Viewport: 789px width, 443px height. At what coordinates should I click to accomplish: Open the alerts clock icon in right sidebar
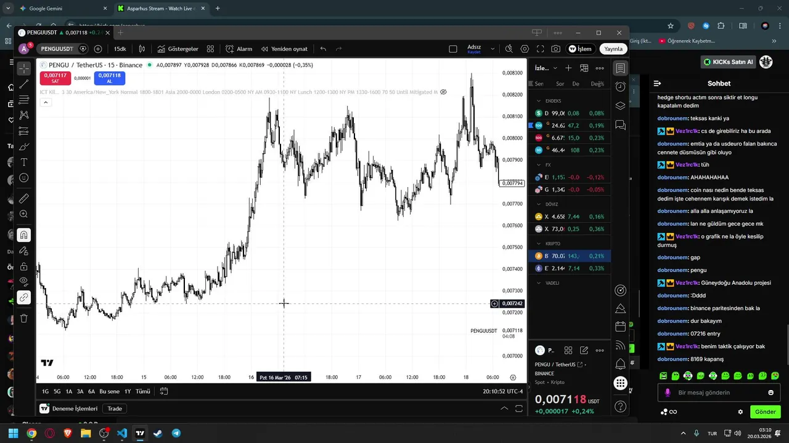pyautogui.click(x=621, y=87)
